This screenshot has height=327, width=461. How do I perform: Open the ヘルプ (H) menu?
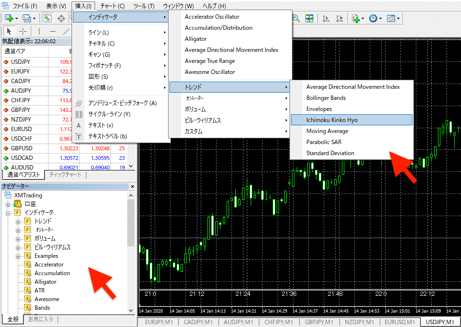coord(214,6)
